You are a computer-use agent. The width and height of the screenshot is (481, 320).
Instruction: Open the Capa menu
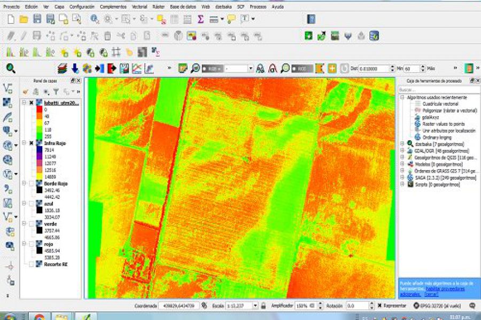59,7
